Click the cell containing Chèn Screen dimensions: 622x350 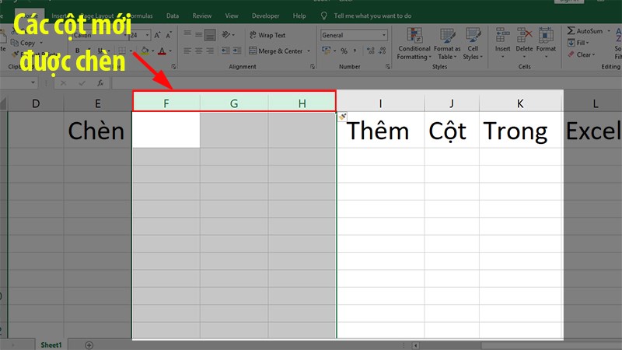[x=98, y=130]
